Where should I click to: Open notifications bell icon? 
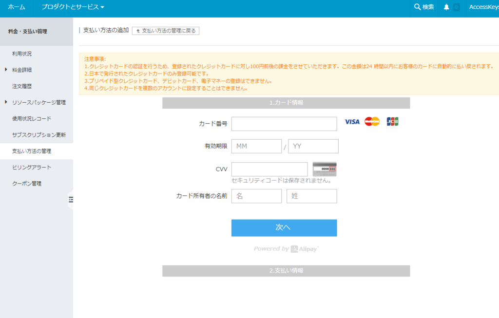click(446, 7)
